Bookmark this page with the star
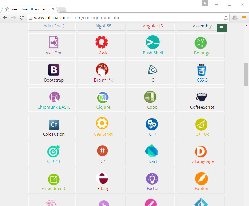This screenshot has height=206, width=249. coord(226,17)
